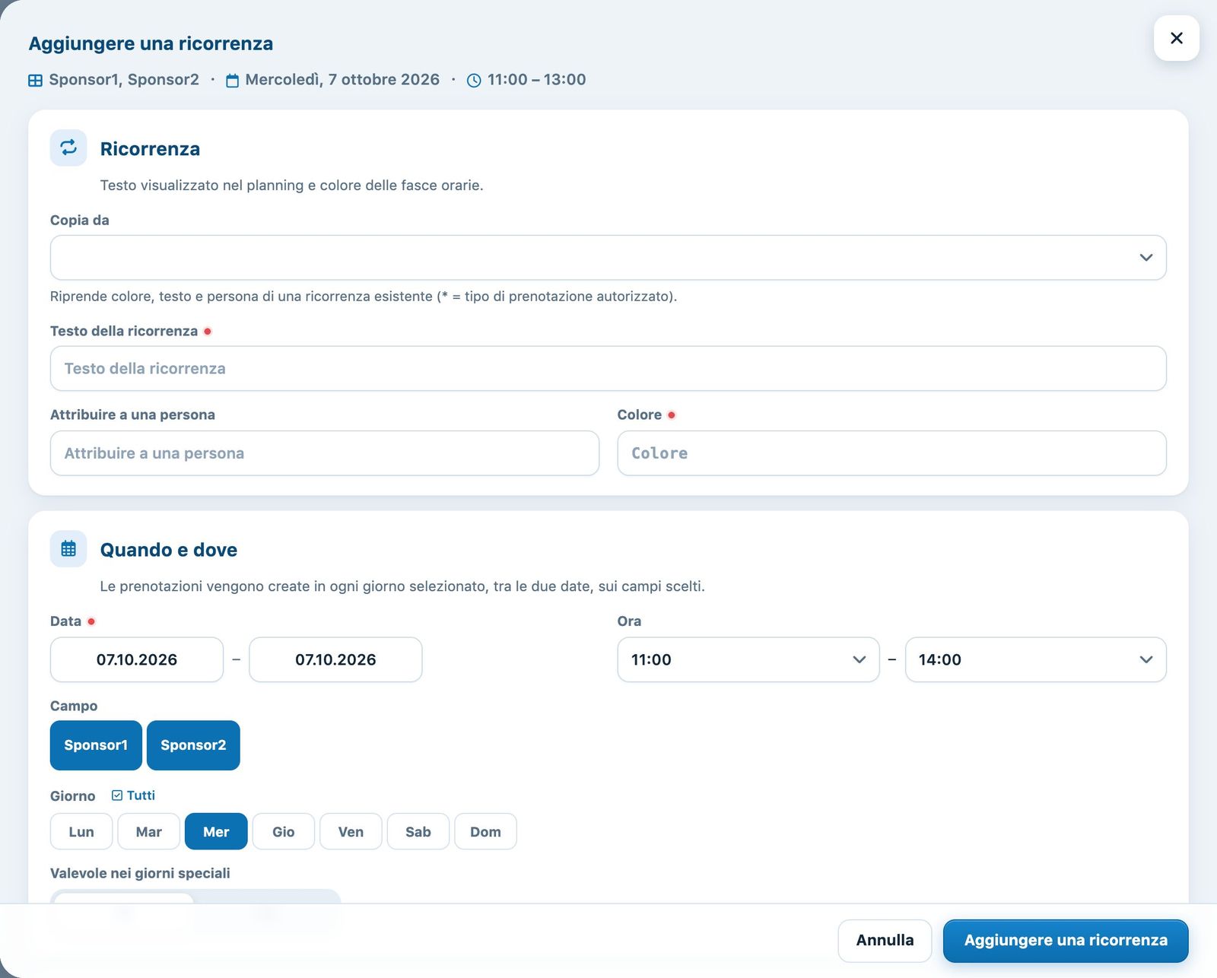Open the Colore picker field
The height and width of the screenshot is (978, 1217).
[891, 453]
